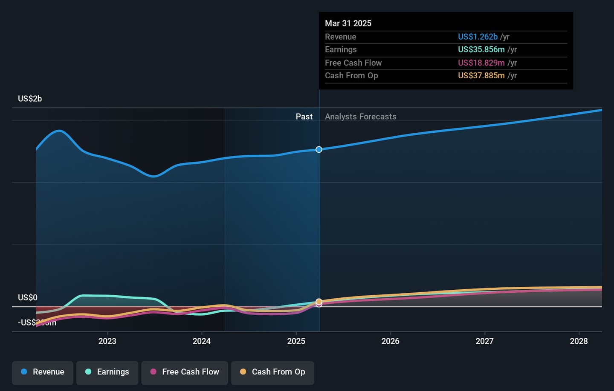
Task: Click the Past section label
Action: pos(304,117)
